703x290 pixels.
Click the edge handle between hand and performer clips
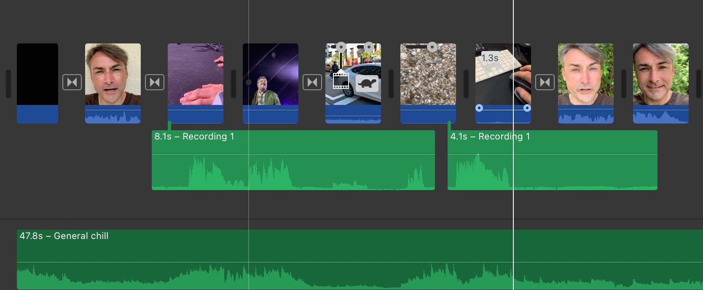click(233, 83)
